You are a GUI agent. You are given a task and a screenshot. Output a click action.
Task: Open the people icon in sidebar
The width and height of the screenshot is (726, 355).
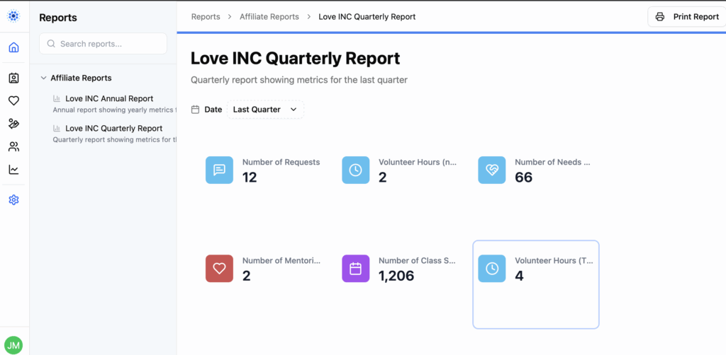pos(14,147)
